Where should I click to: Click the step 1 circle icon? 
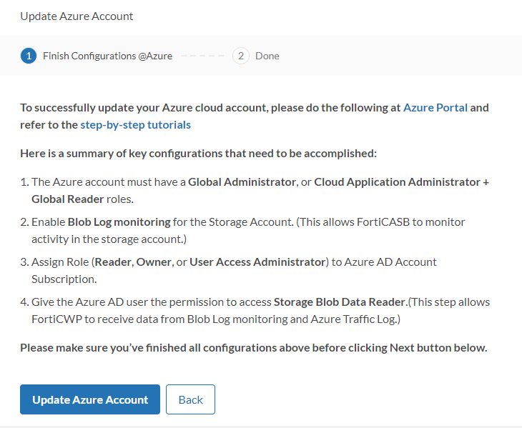[x=29, y=56]
